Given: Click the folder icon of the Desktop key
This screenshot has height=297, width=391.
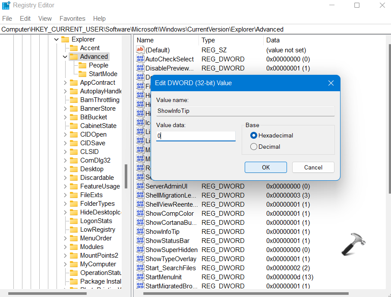Looking at the screenshot, I should 74,169.
